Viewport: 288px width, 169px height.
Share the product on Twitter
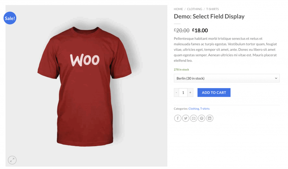coord(186,118)
